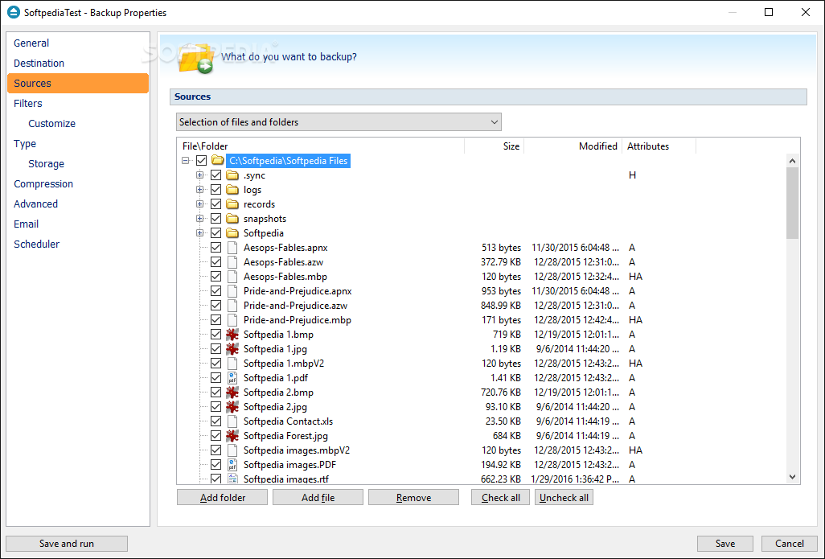Click the Check all button
Viewport: 825px width, 559px height.
pos(500,497)
